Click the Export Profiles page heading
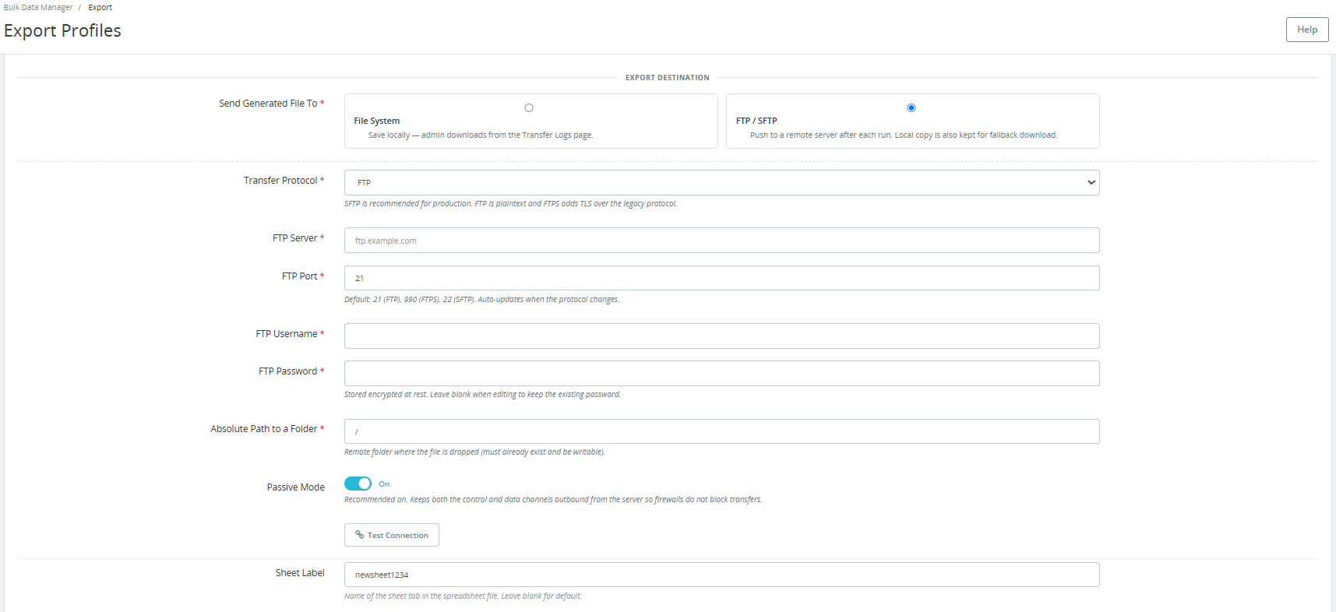The height and width of the screenshot is (612, 1336). (62, 30)
